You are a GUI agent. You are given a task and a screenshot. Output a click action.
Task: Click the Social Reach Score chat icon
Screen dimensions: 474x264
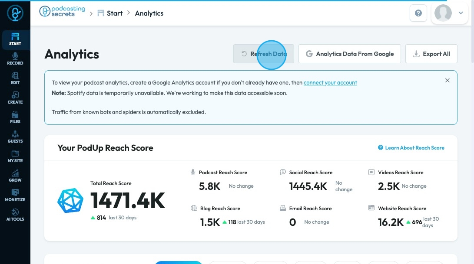point(283,172)
